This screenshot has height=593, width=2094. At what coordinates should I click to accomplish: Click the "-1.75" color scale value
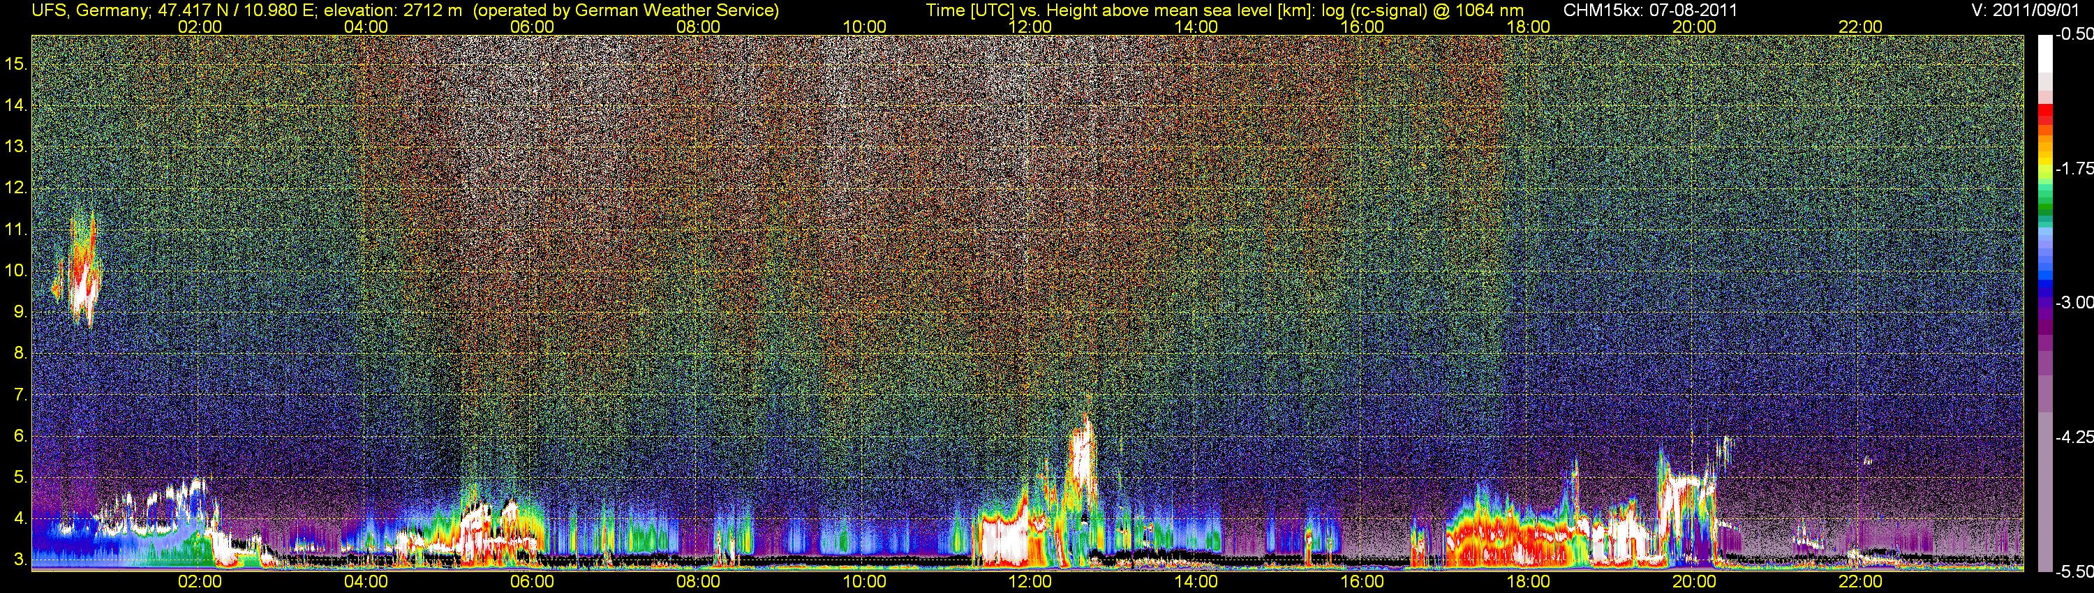click(2074, 168)
